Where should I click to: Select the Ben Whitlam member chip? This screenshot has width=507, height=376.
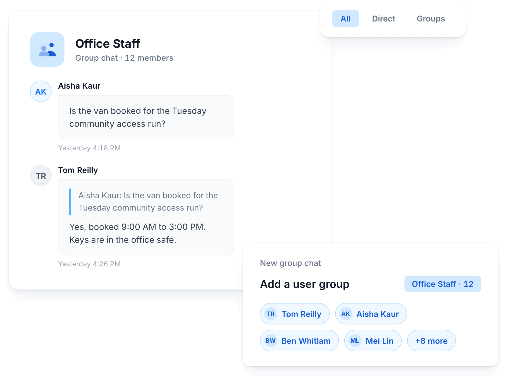pos(299,341)
